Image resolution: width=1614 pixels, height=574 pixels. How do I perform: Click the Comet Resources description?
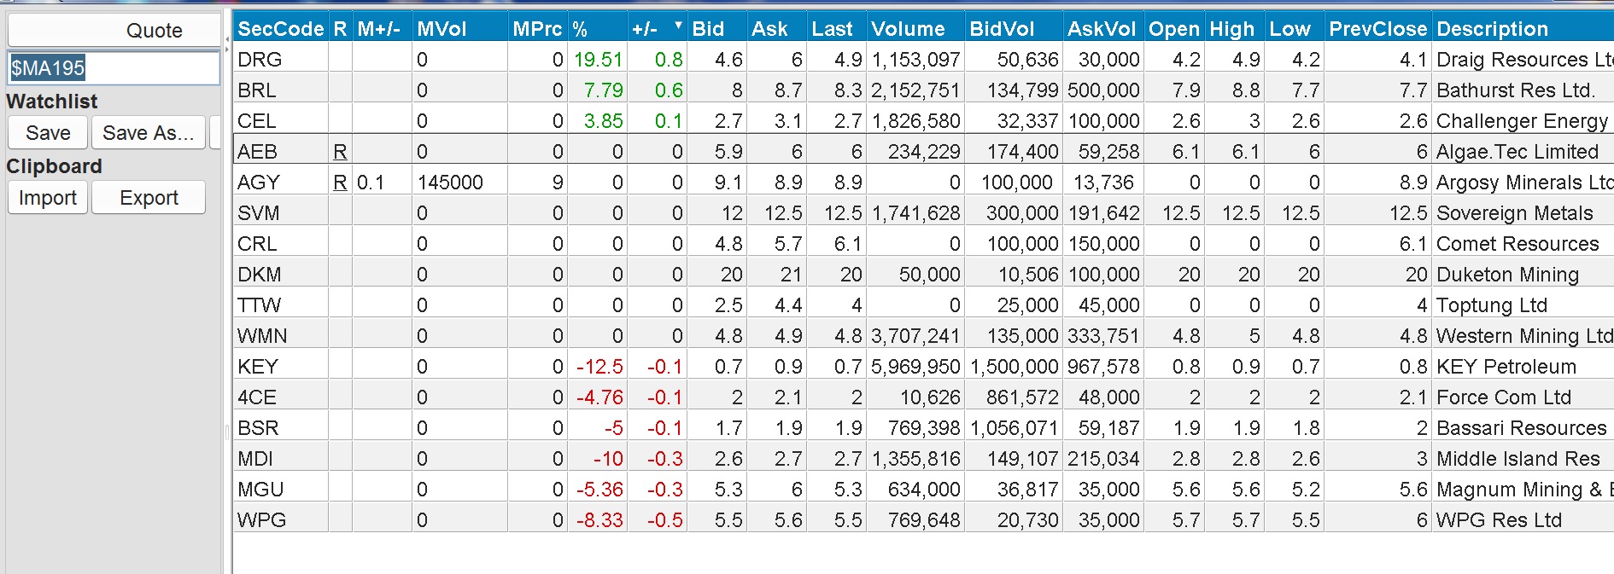coord(1518,244)
